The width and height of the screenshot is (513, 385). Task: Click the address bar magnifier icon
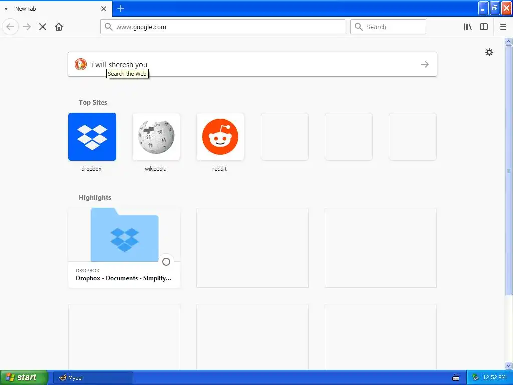(x=108, y=27)
